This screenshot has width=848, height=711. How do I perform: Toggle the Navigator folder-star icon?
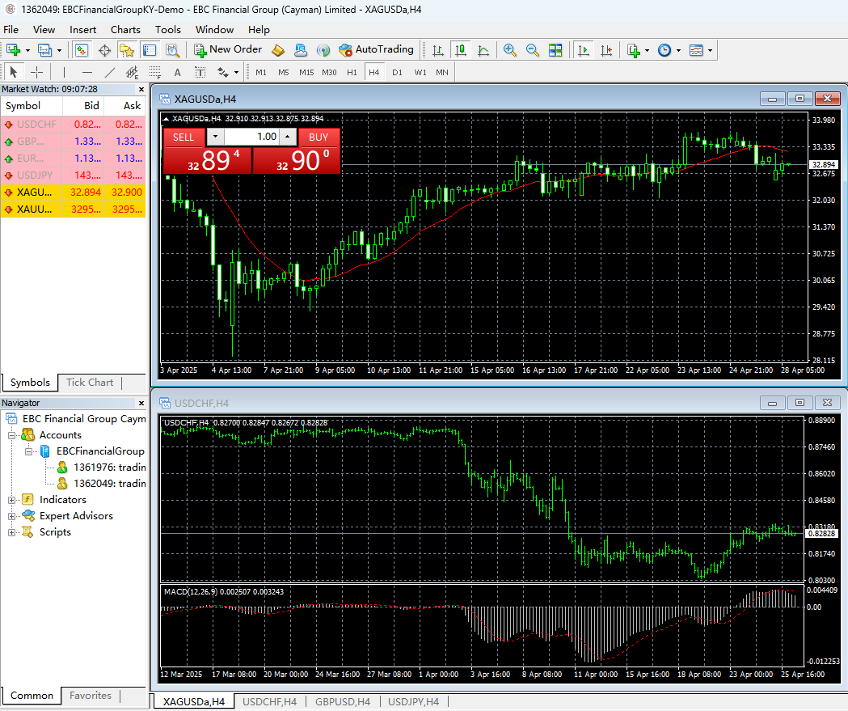click(127, 50)
